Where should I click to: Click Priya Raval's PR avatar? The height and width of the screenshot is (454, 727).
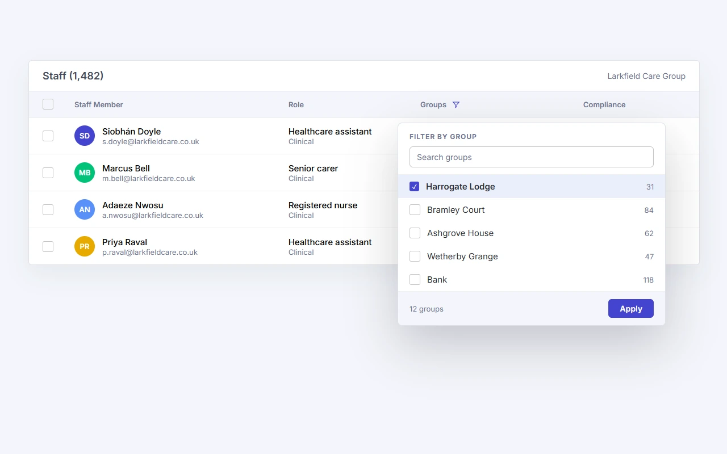[85, 246]
